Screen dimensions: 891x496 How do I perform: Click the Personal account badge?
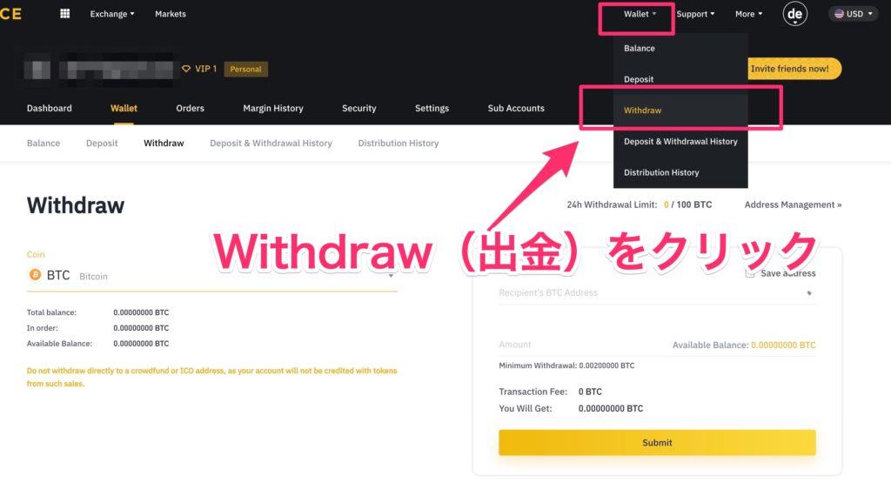(245, 70)
